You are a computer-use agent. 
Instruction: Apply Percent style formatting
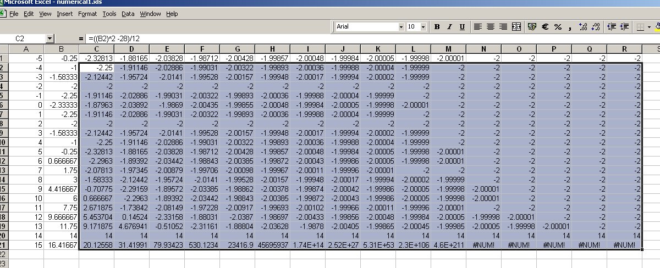[x=558, y=26]
